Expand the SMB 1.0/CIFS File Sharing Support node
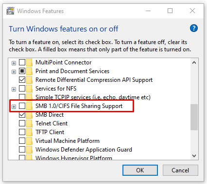 pos(14,107)
